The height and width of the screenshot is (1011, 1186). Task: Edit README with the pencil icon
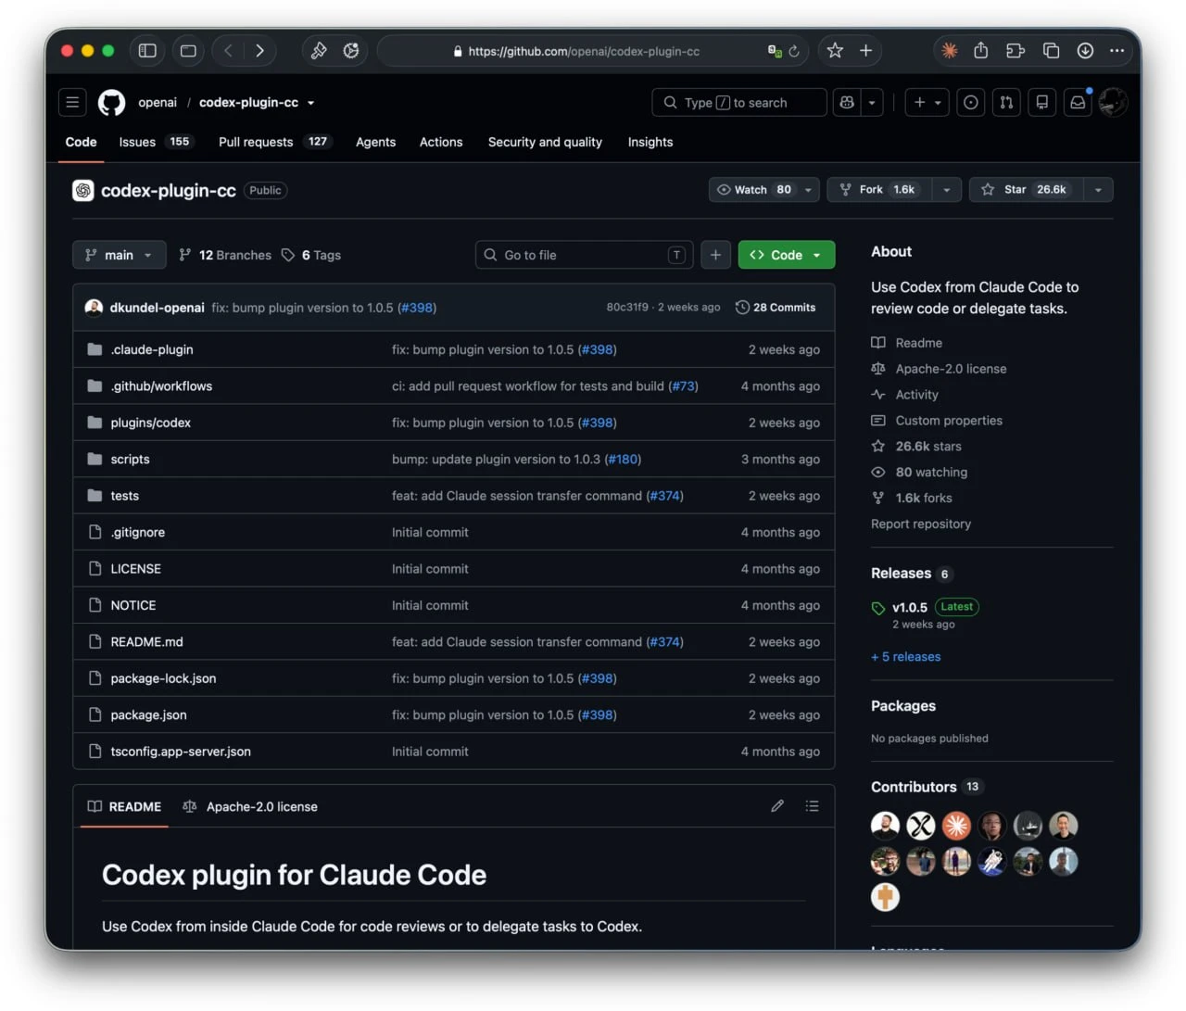777,806
